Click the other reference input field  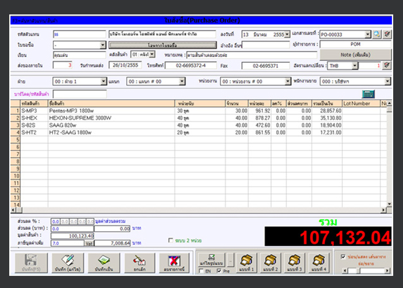pos(266,45)
